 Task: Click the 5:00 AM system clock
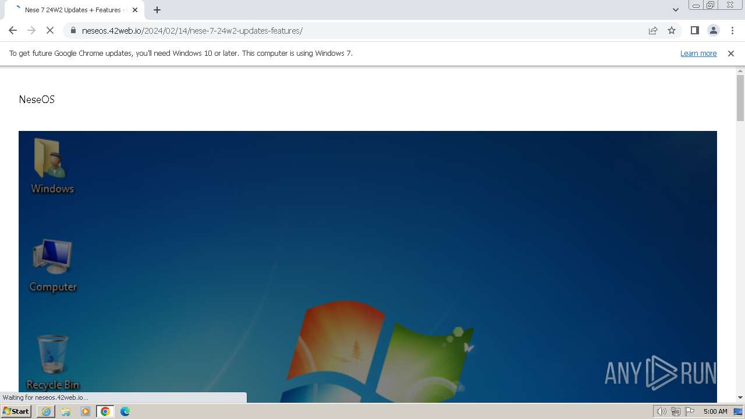tap(715, 411)
